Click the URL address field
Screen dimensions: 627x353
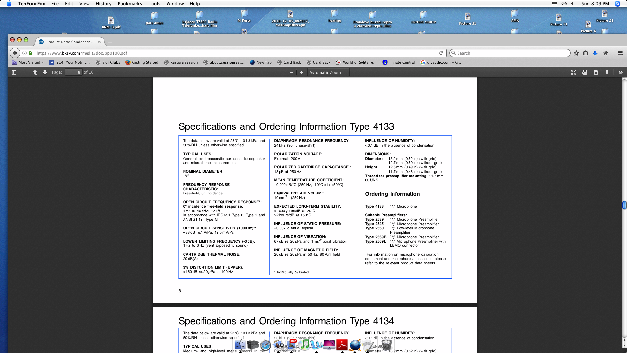pos(235,53)
